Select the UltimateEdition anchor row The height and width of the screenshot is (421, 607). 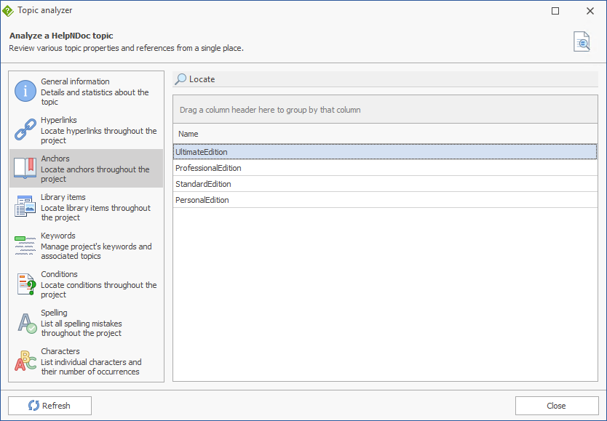(385, 152)
